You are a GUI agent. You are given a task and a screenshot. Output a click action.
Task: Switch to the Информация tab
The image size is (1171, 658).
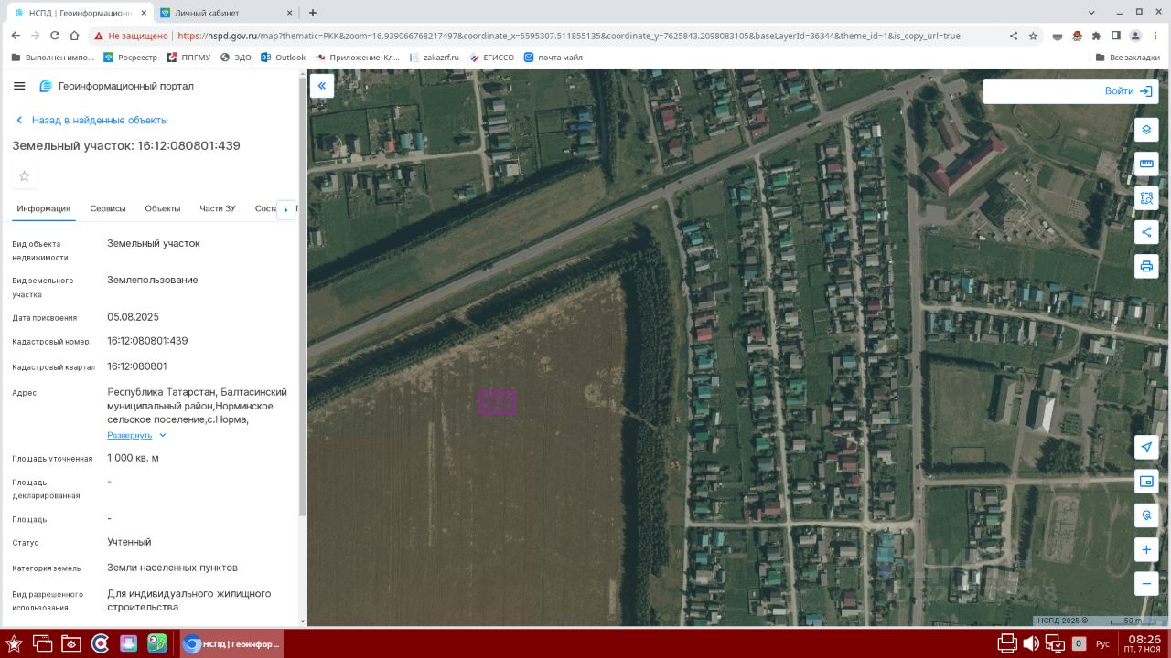pos(43,208)
